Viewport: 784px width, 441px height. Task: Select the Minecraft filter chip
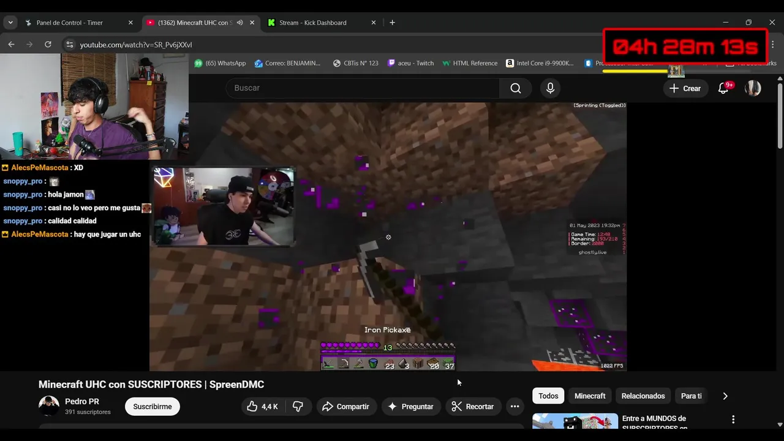(590, 396)
